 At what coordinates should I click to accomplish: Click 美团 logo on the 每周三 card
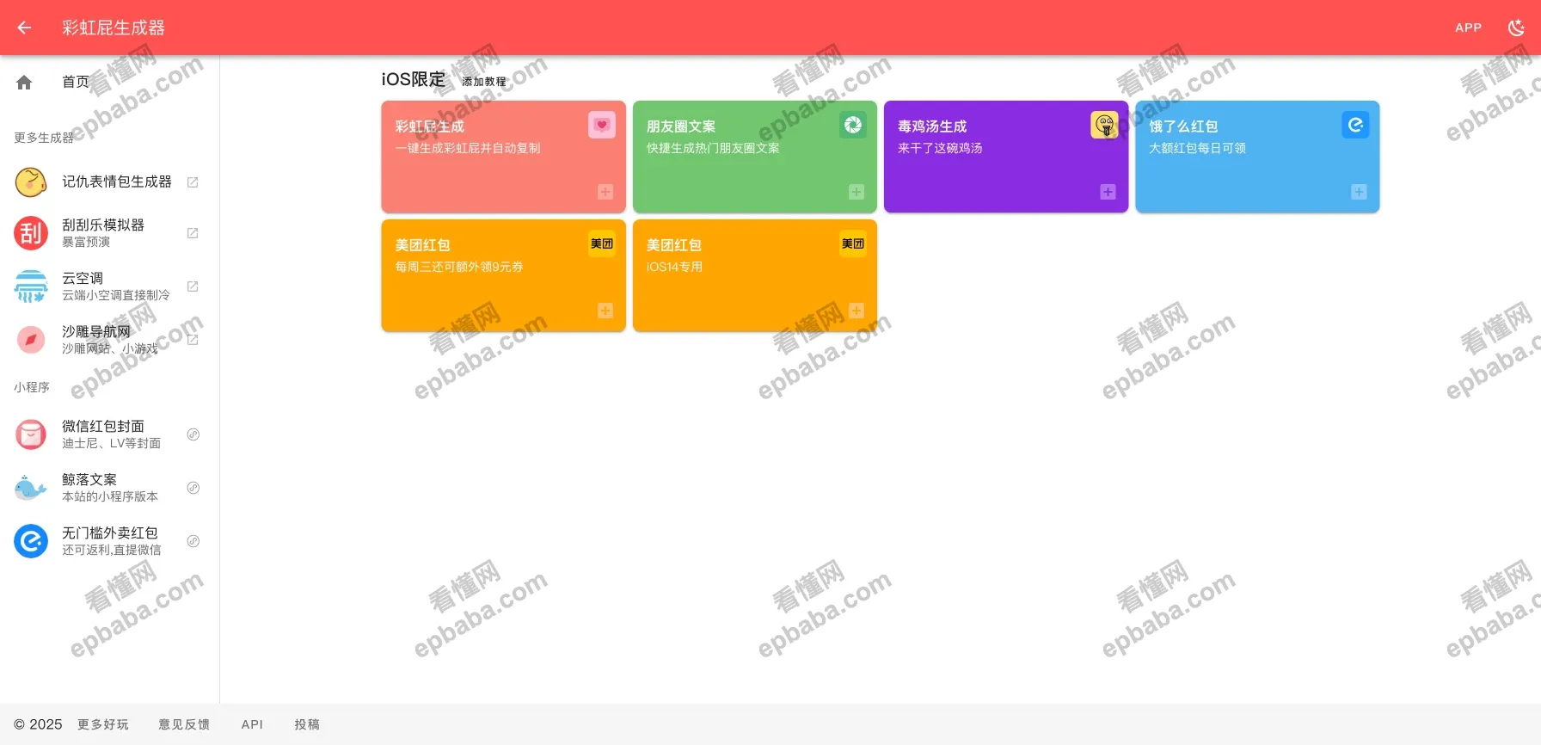[602, 243]
